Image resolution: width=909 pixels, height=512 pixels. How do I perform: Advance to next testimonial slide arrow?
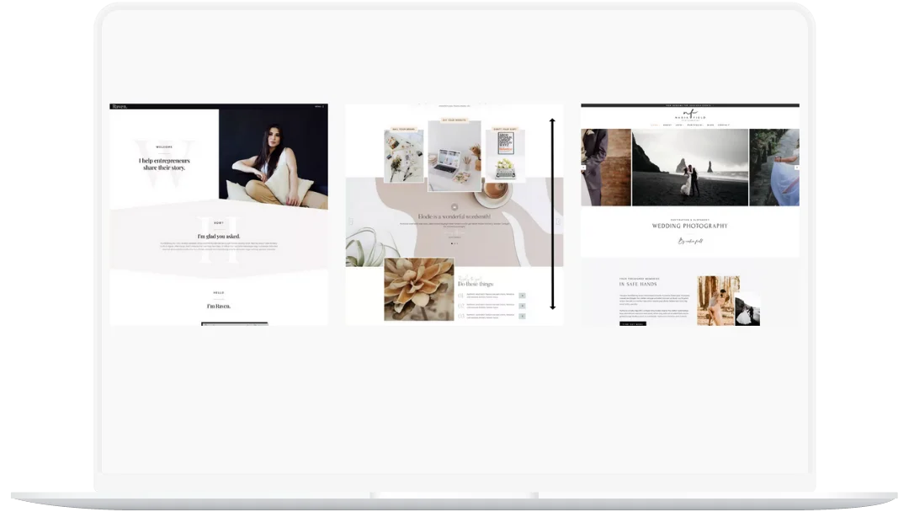pos(558,221)
